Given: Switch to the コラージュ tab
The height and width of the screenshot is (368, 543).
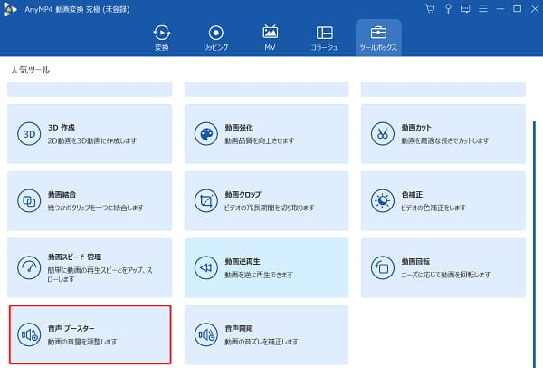Looking at the screenshot, I should pyautogui.click(x=325, y=38).
